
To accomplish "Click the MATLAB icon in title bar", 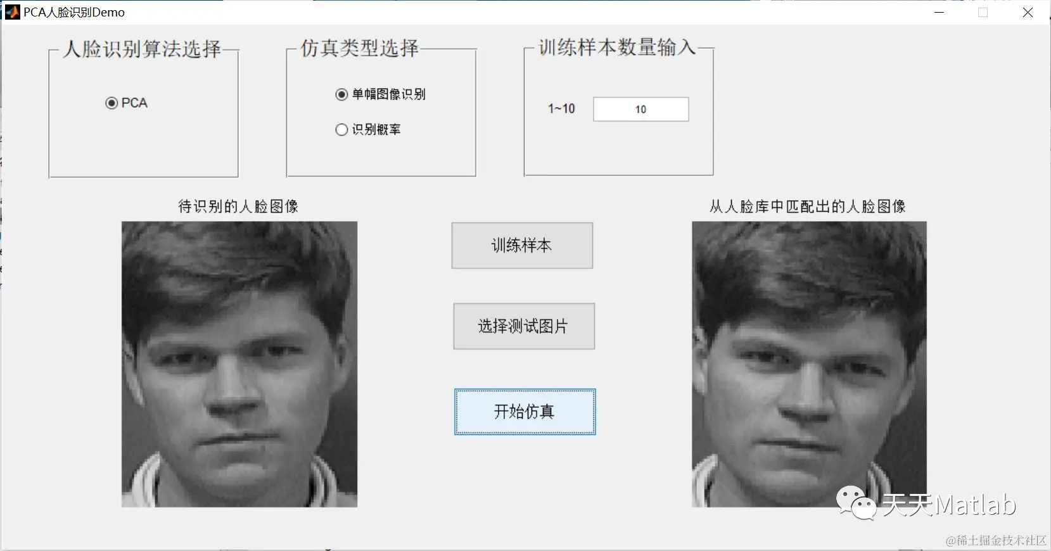I will coord(13,12).
